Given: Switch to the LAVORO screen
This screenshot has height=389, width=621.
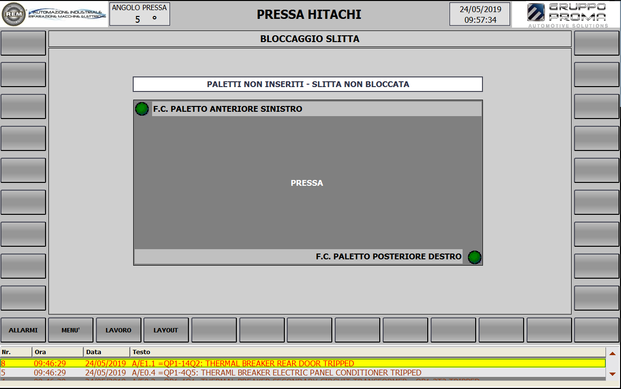Looking at the screenshot, I should pyautogui.click(x=119, y=330).
